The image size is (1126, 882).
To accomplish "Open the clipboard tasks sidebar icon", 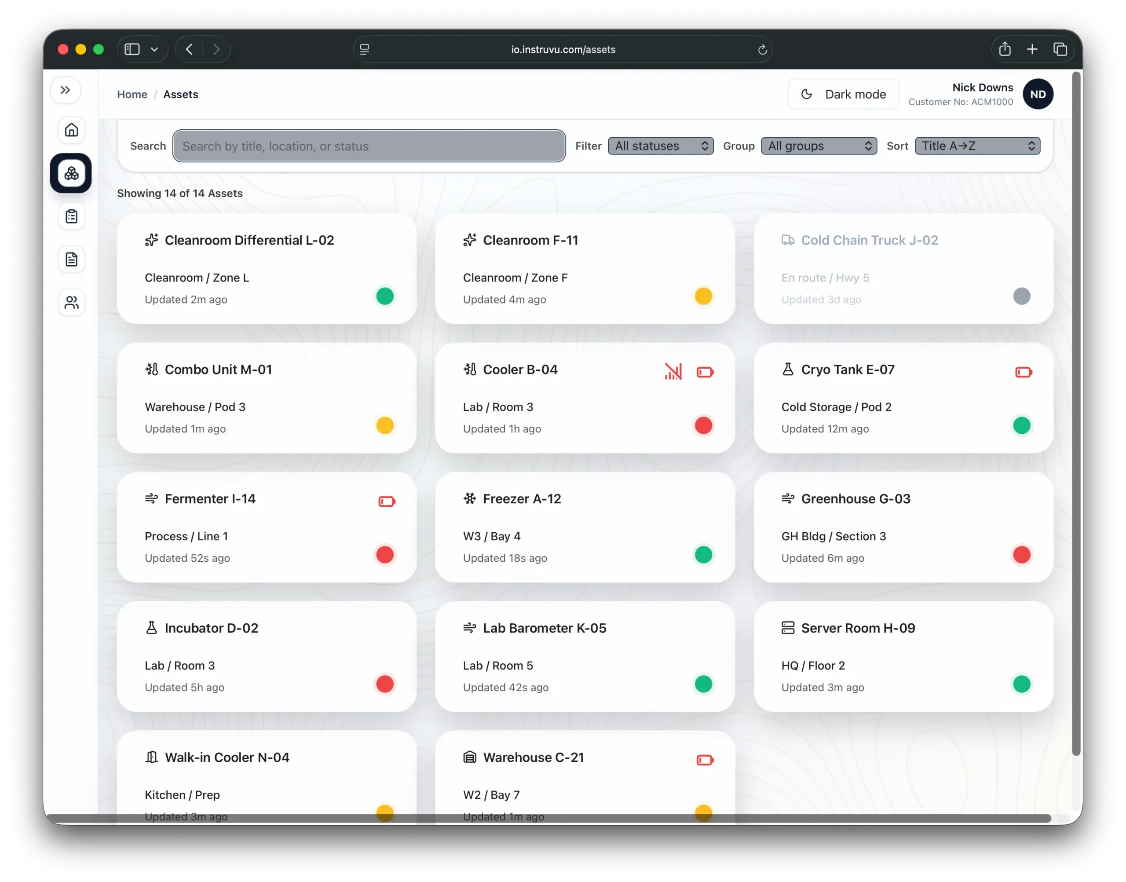I will coord(71,216).
